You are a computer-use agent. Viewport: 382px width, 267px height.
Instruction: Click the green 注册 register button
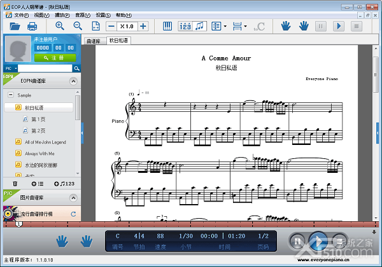click(x=55, y=58)
